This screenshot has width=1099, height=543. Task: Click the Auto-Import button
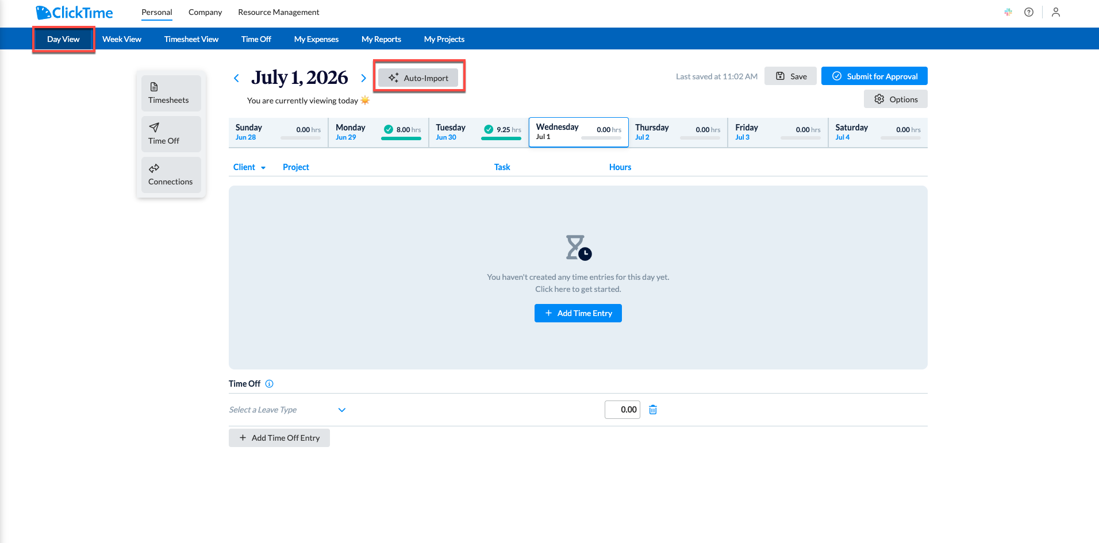[418, 78]
